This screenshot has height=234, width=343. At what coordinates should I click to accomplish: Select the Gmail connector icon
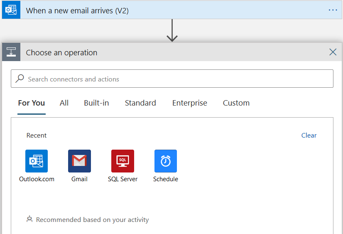pyautogui.click(x=79, y=161)
